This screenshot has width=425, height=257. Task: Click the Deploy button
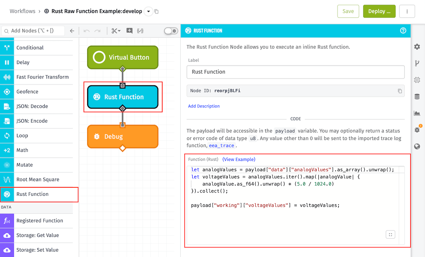point(379,11)
